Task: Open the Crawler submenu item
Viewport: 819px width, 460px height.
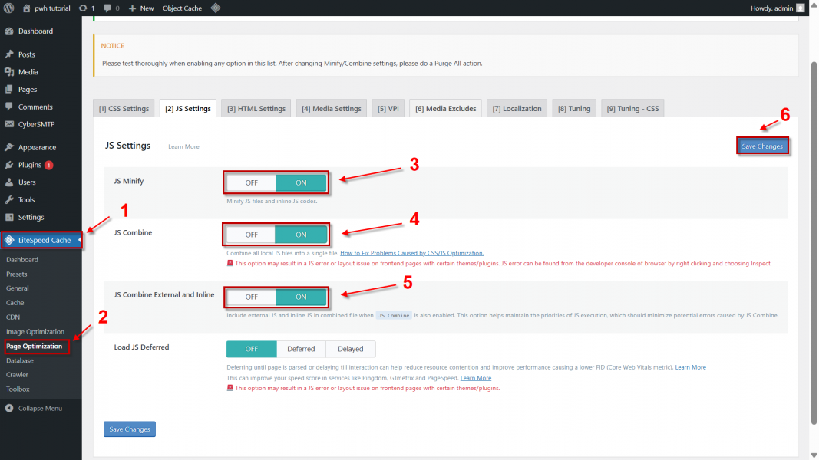Action: pos(17,374)
